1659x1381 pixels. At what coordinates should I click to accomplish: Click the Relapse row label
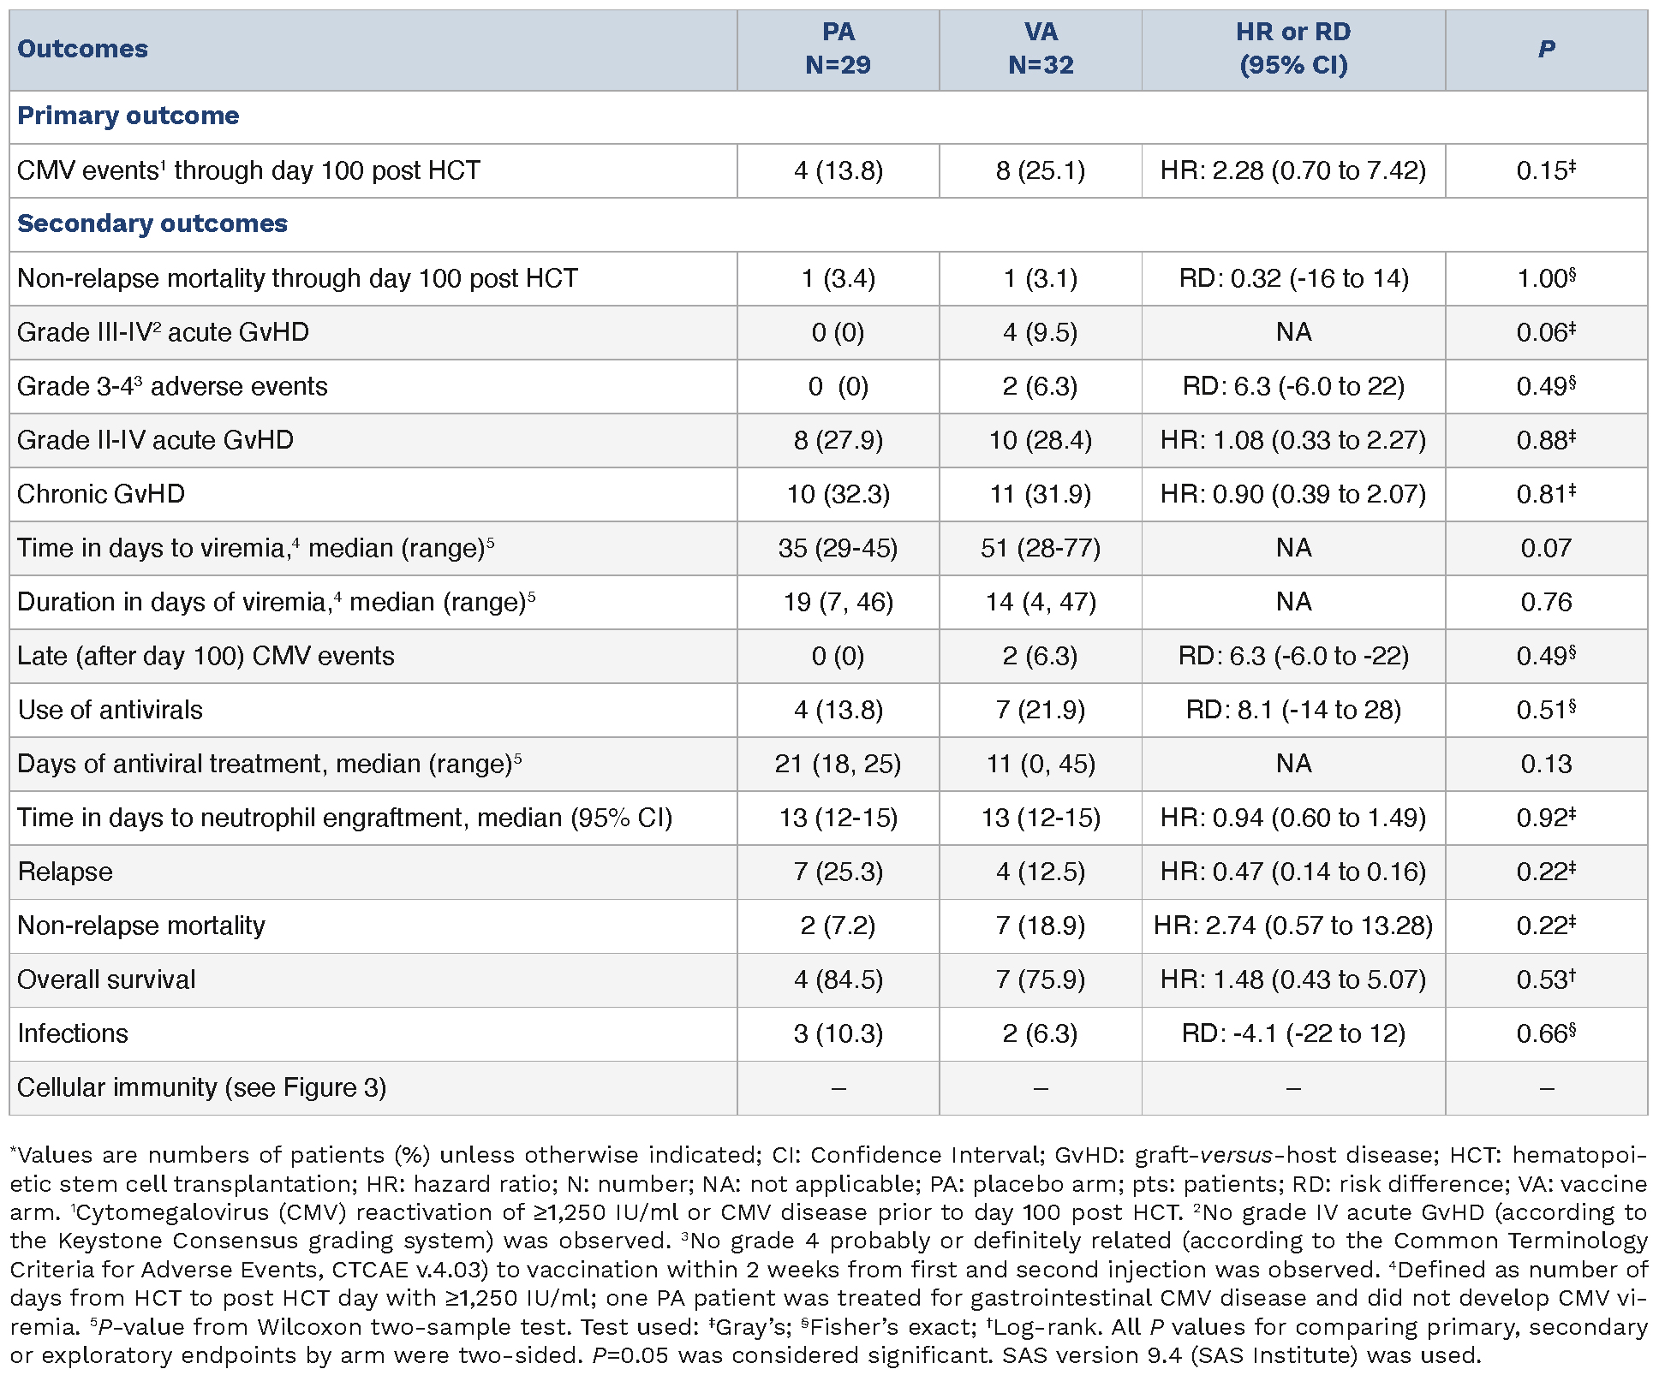(x=65, y=872)
